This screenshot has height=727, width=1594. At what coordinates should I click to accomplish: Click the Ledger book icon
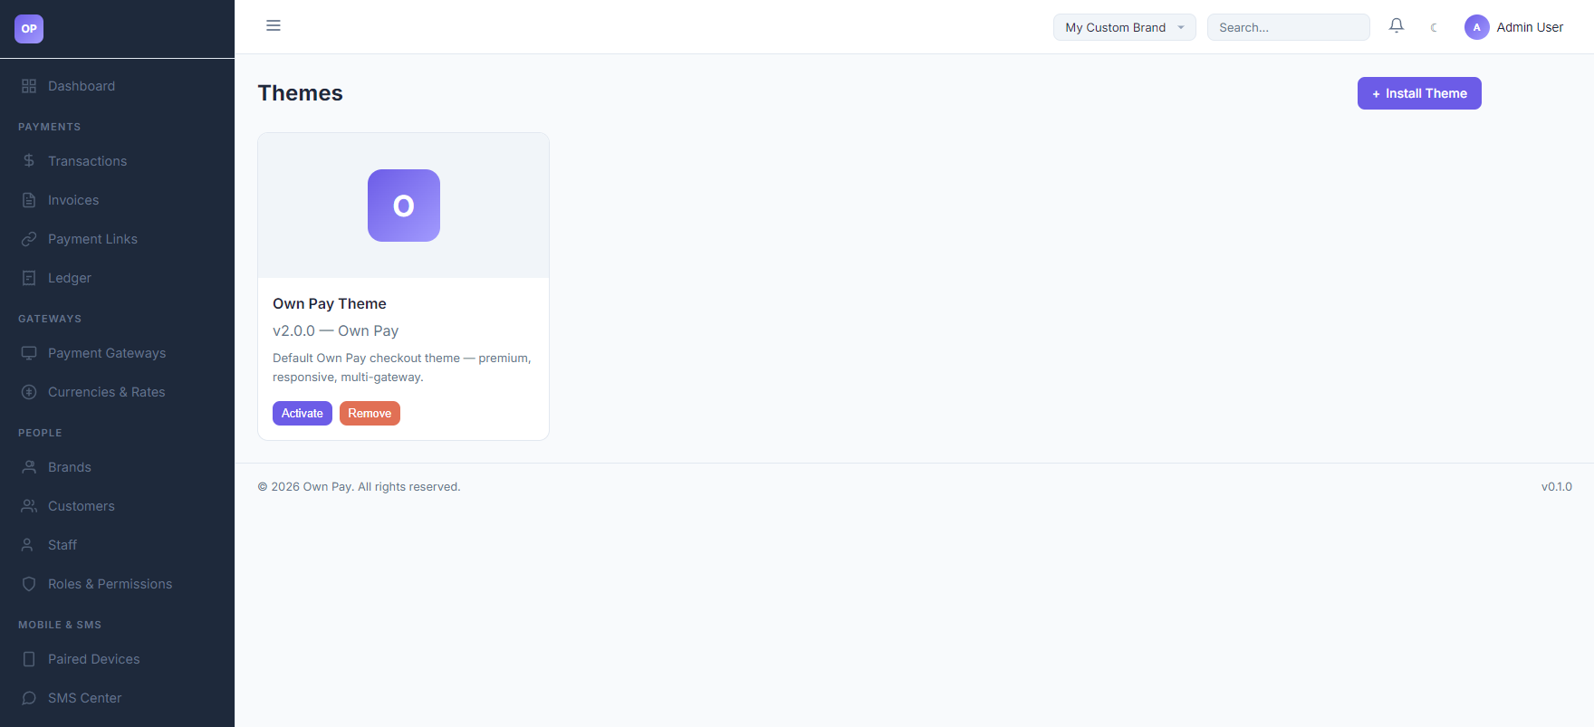[x=29, y=278]
